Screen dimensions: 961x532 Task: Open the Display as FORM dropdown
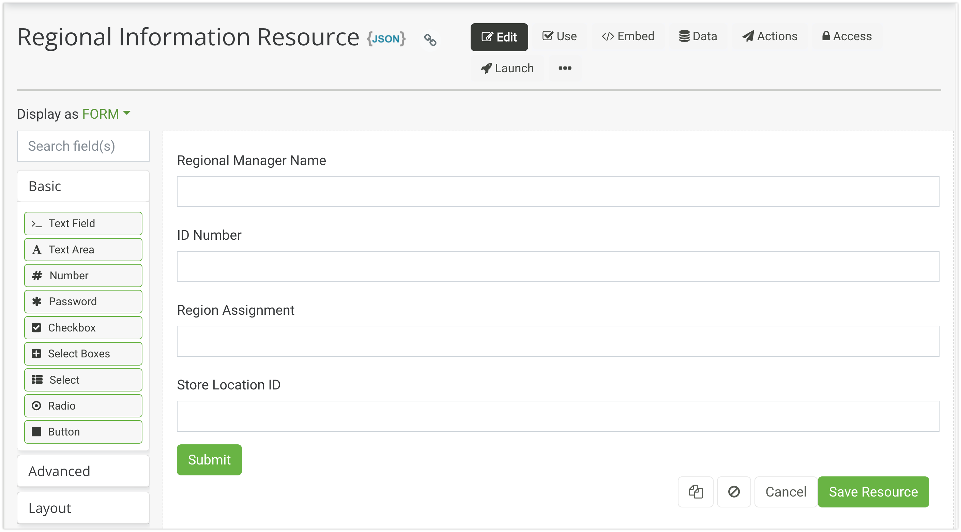pyautogui.click(x=106, y=114)
